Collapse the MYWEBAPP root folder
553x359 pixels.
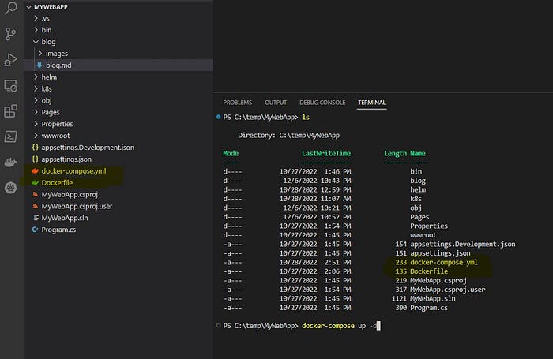pos(29,6)
